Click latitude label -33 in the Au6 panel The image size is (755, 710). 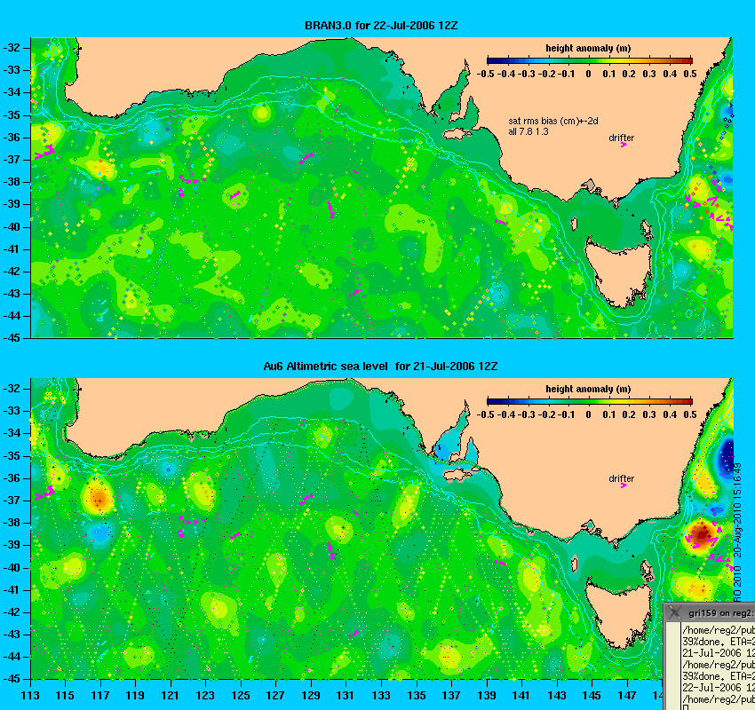tap(12, 411)
